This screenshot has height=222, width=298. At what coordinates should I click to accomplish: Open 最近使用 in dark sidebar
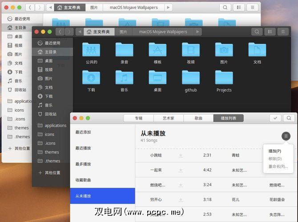[52, 43]
